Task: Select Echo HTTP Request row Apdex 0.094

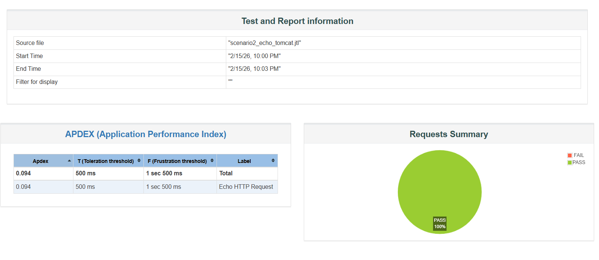Action: point(43,187)
